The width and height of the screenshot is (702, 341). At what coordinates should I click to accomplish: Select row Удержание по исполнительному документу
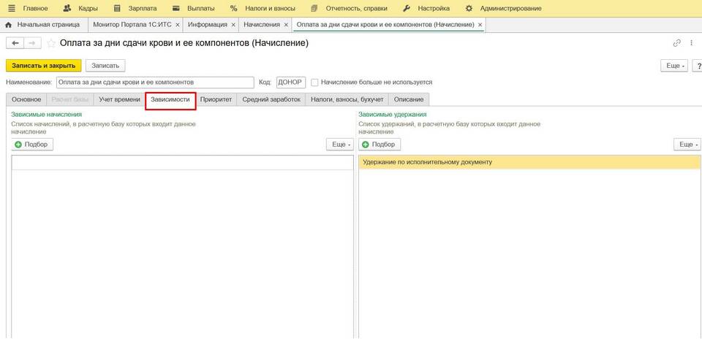529,162
